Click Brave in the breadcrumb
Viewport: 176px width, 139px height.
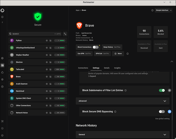point(84,10)
